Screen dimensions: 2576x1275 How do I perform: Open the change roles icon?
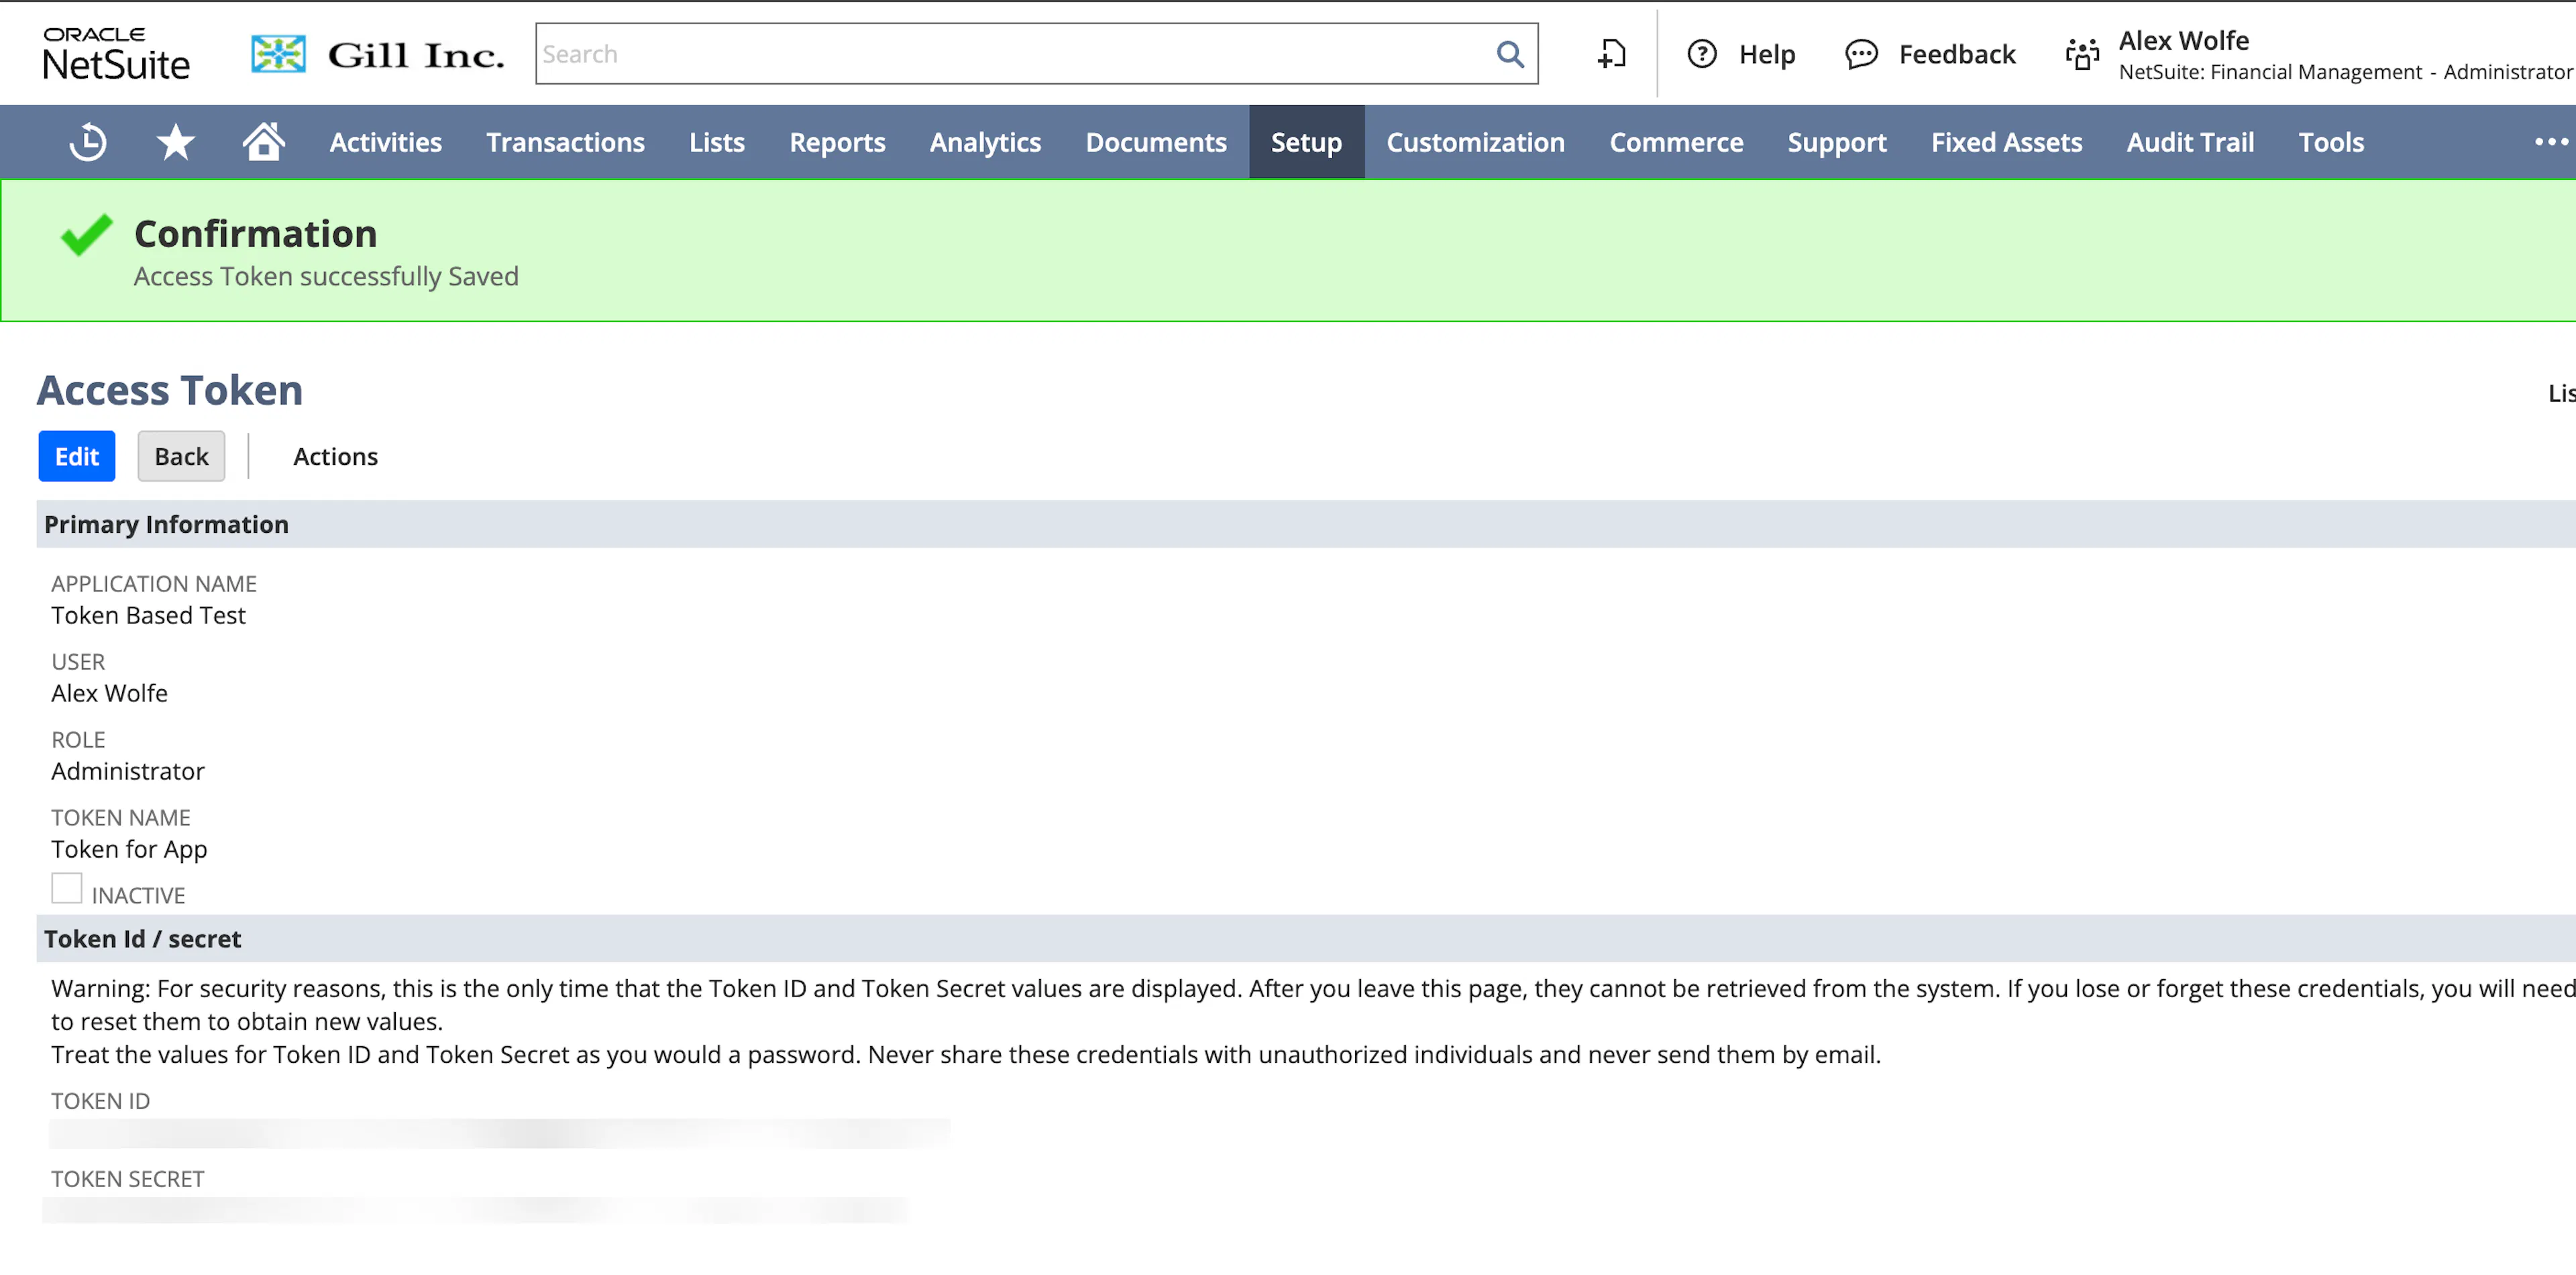2082,54
